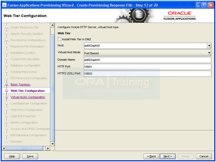The height and width of the screenshot is (162, 216).
Task: Click Response File Description step
Action: [27, 46]
